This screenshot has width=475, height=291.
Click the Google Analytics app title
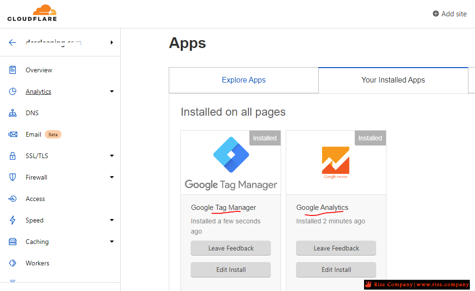[322, 208]
